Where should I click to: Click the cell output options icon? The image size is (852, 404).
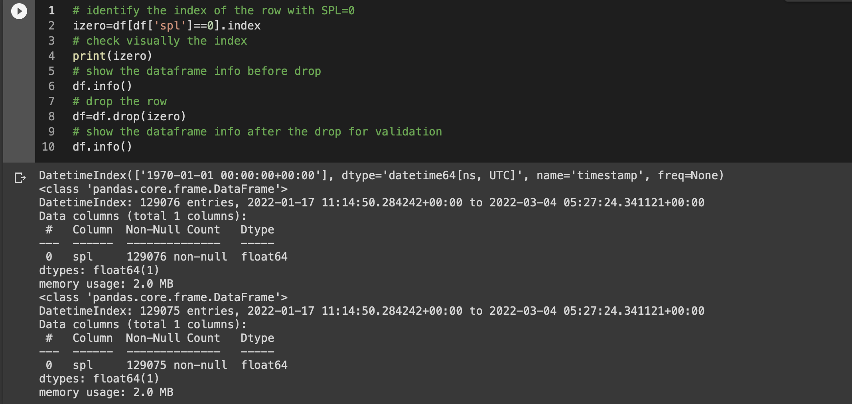tap(20, 177)
